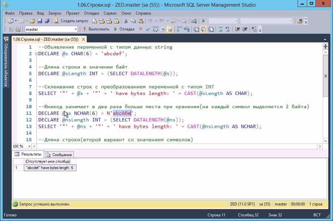Select the Results to File option
This screenshot has height=221, width=333.
point(211,29)
